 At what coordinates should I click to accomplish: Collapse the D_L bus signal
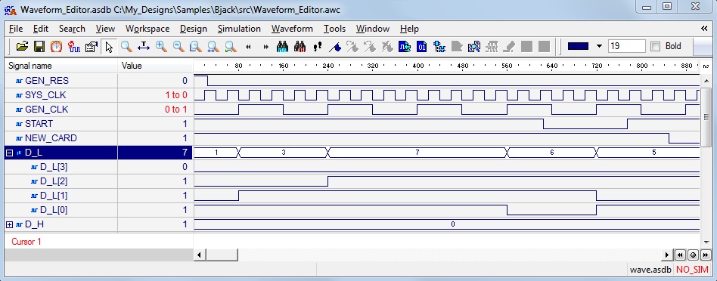pyautogui.click(x=9, y=153)
